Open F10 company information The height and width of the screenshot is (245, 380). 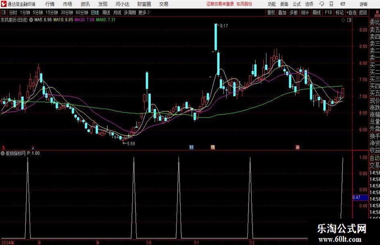click(x=329, y=12)
